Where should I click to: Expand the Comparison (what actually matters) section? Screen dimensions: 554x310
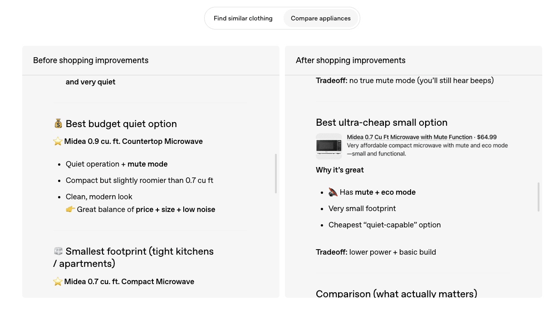[396, 294]
